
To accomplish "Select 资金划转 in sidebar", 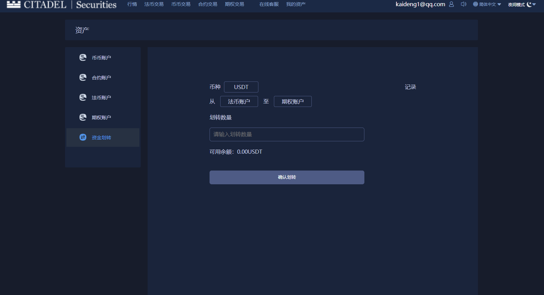I will click(x=103, y=138).
